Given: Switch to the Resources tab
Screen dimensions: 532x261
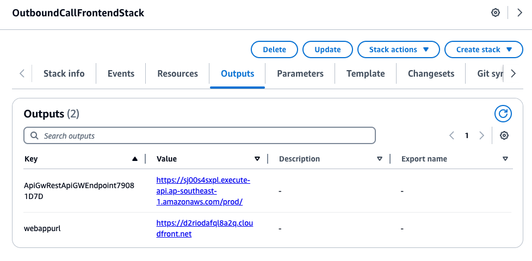Looking at the screenshot, I should pos(177,73).
